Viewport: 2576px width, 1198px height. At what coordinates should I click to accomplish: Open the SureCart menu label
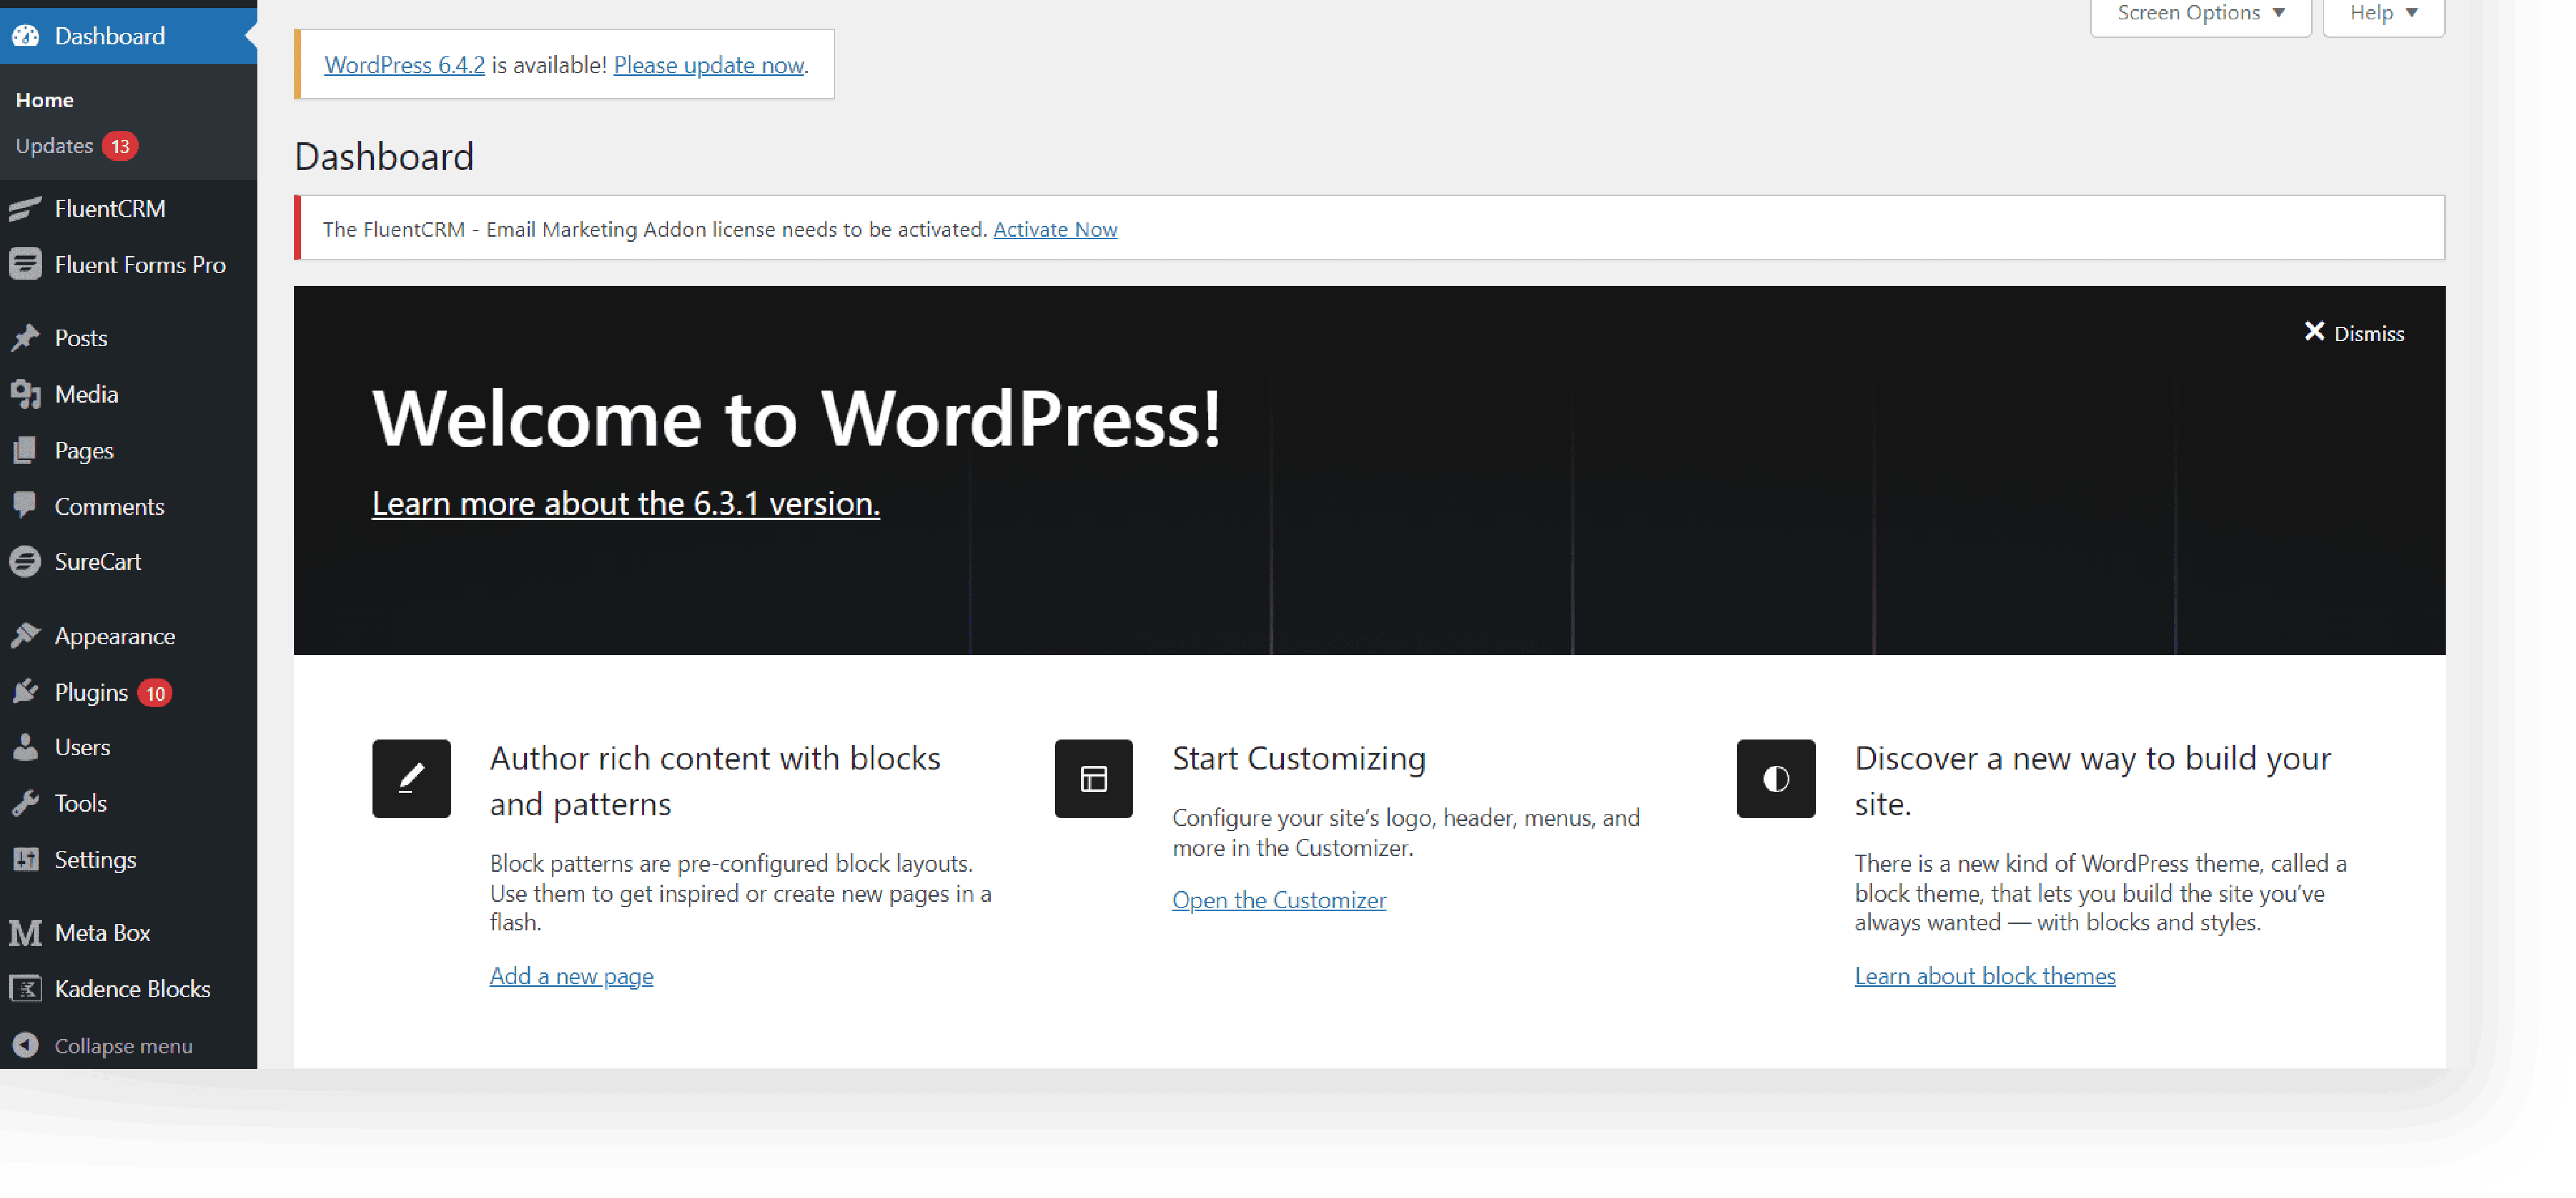pos(98,562)
